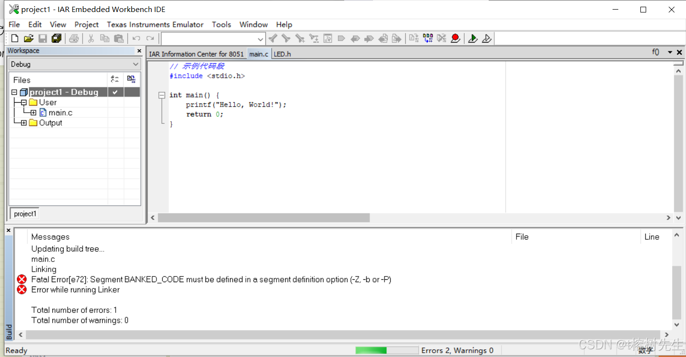Screen dimensions: 686x357
Task: Open a file with the Open toolbar icon
Action: [x=28, y=38]
